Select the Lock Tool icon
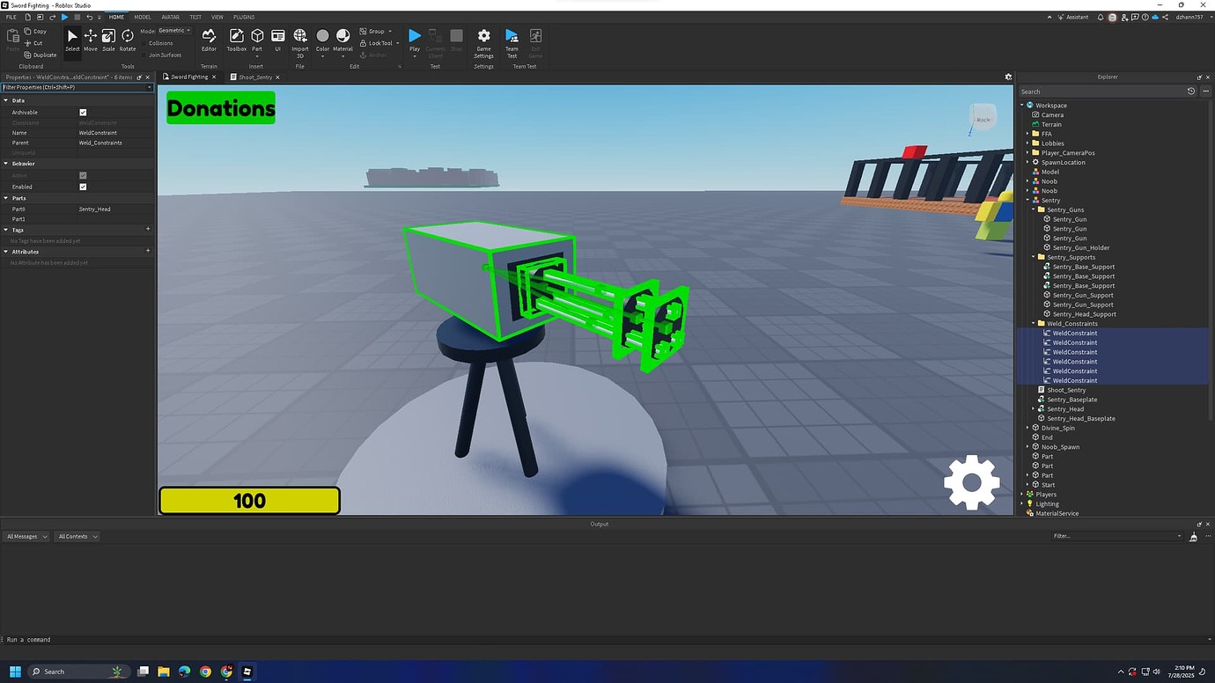This screenshot has height=683, width=1215. point(363,42)
